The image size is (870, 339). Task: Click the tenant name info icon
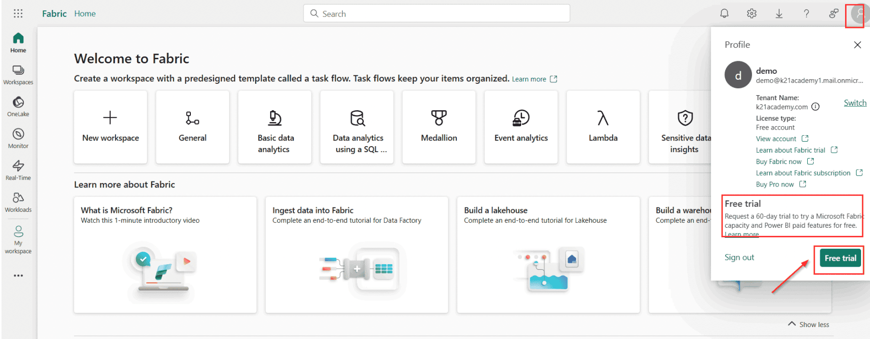pos(815,107)
